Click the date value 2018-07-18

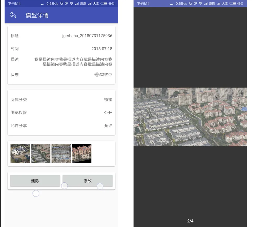(102, 49)
